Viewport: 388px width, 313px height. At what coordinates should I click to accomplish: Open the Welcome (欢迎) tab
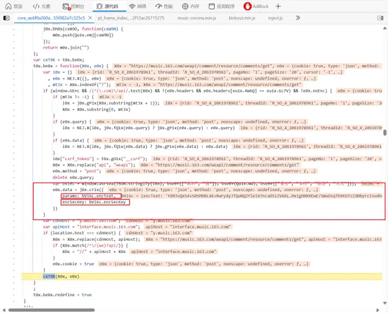pyautogui.click(x=14, y=6)
